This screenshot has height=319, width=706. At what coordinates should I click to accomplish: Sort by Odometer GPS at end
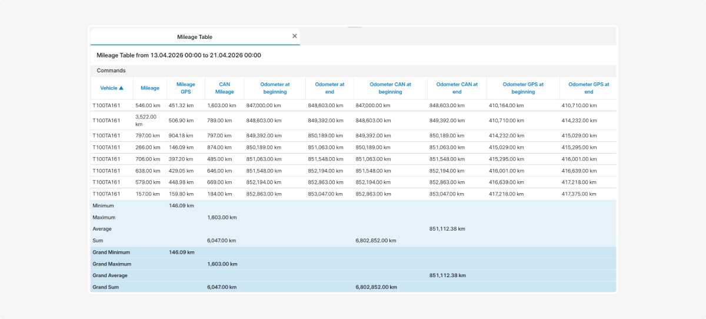pyautogui.click(x=588, y=88)
